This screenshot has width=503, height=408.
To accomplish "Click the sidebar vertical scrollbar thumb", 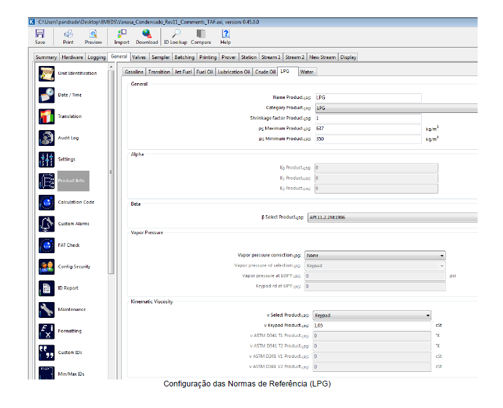I will click(111, 172).
